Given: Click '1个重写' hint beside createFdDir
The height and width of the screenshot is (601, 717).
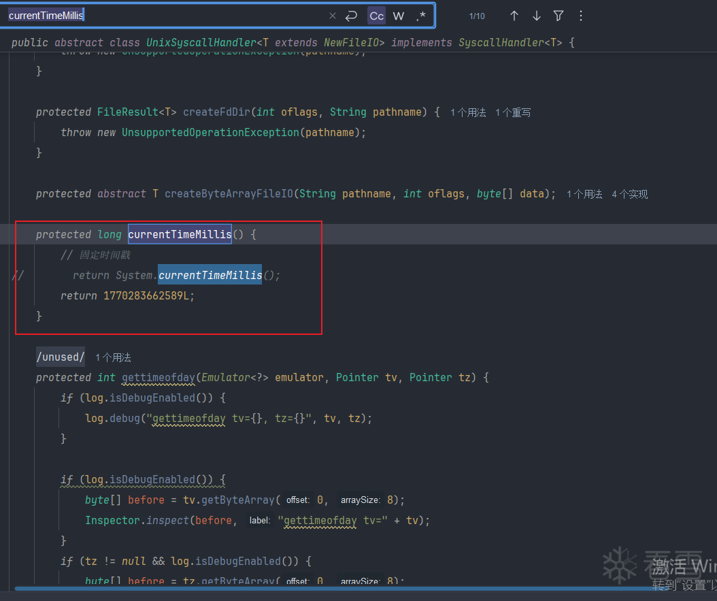Looking at the screenshot, I should (x=513, y=112).
